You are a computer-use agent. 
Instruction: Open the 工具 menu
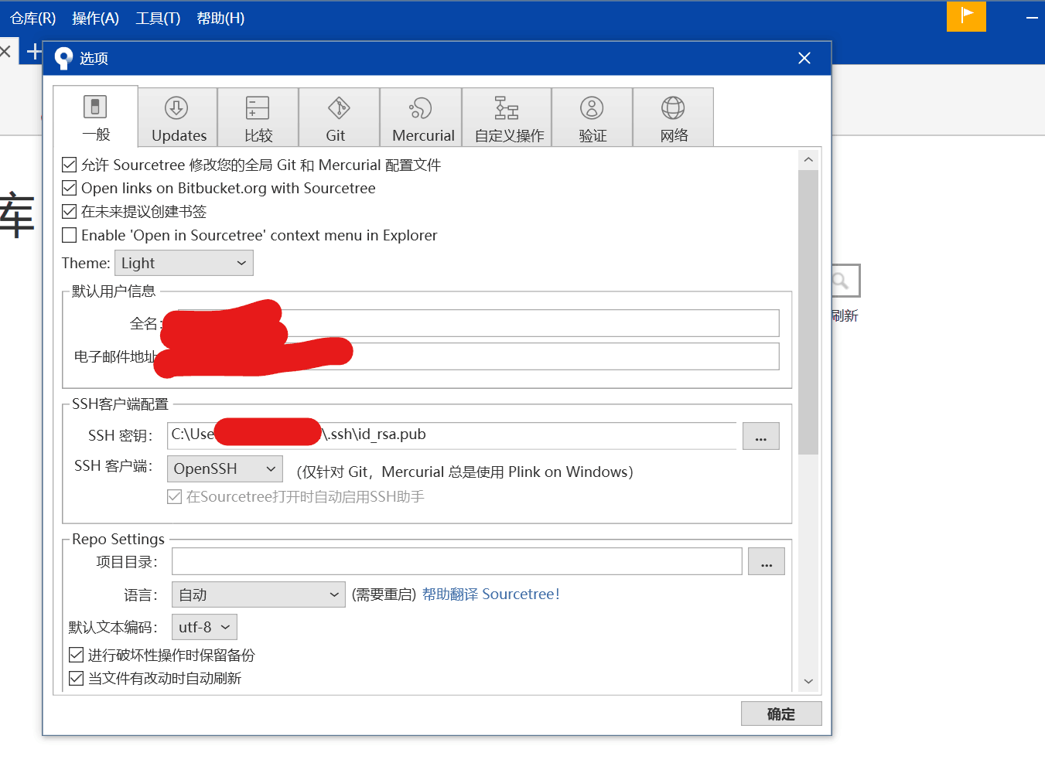point(157,18)
